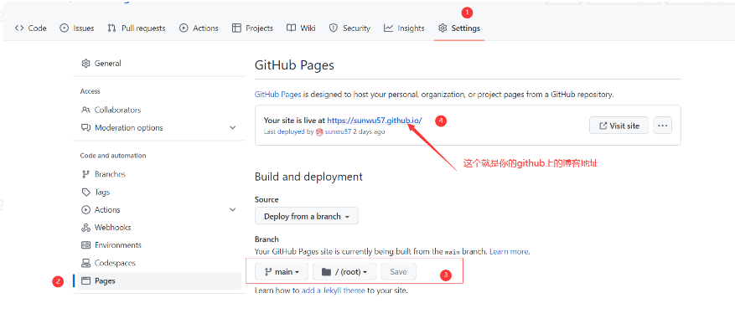Click the Collaborators people icon
The width and height of the screenshot is (735, 329).
[x=85, y=110]
